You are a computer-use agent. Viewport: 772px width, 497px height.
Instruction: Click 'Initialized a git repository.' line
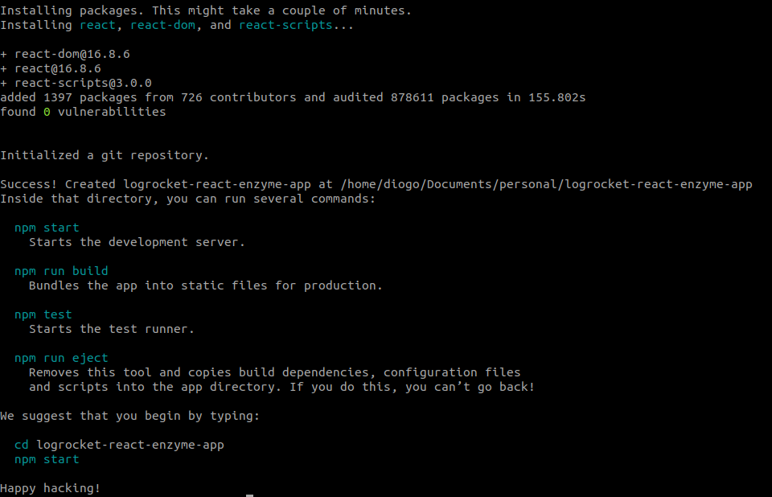click(105, 155)
